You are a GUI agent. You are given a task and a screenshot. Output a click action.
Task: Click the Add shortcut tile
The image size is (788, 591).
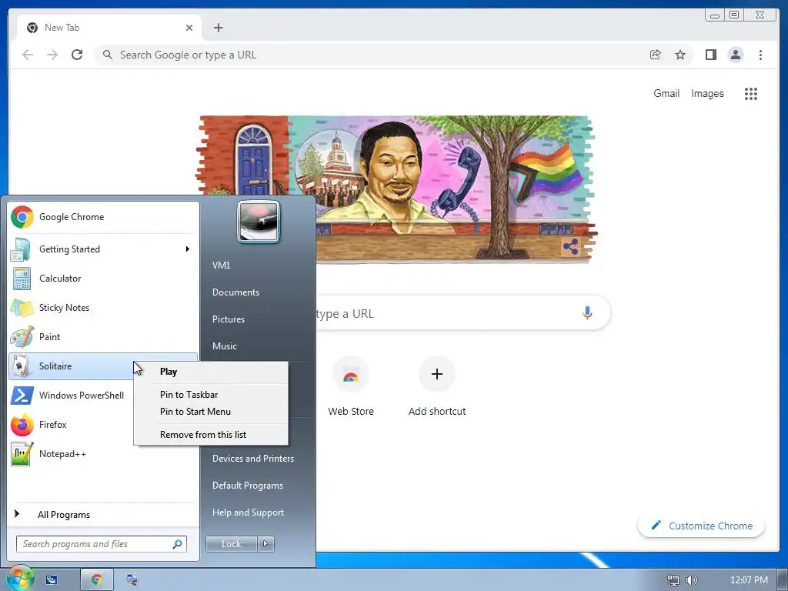click(437, 387)
